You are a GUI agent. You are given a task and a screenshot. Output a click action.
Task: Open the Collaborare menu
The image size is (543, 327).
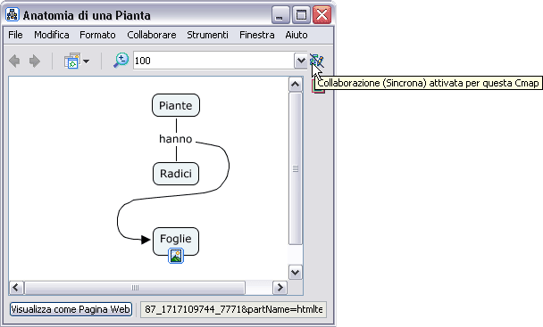tap(152, 35)
